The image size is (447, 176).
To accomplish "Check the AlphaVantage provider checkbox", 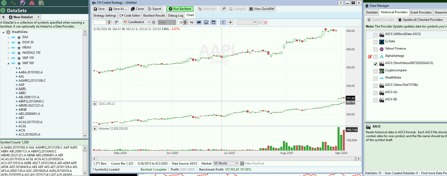I will tap(375, 57).
